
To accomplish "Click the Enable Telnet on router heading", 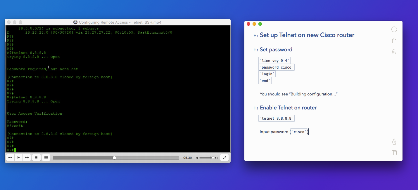I will click(x=288, y=108).
